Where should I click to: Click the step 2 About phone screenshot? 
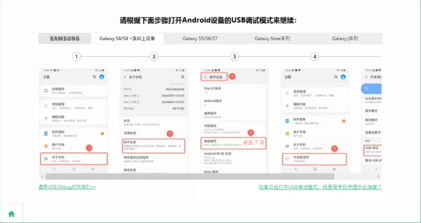[154, 120]
